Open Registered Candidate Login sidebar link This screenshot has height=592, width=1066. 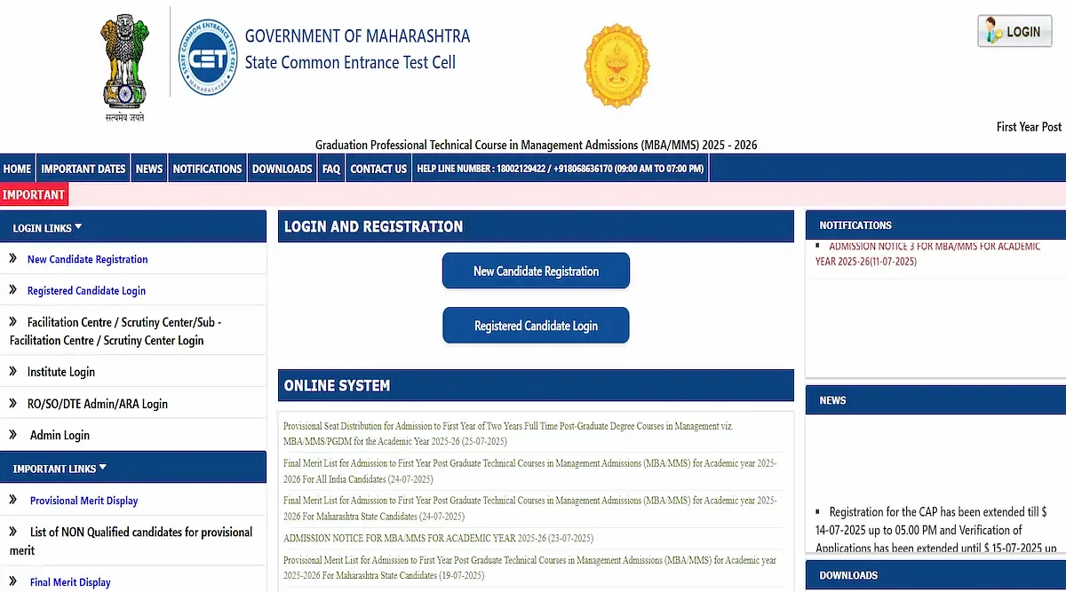tap(86, 290)
